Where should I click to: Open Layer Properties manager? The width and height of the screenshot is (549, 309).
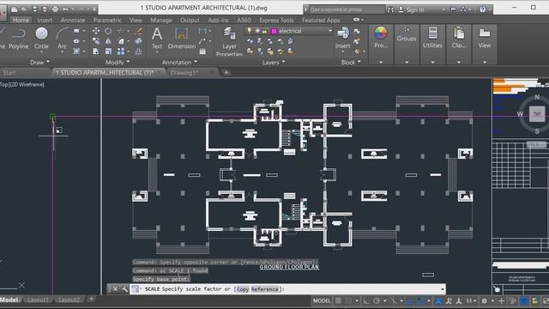[x=229, y=42]
